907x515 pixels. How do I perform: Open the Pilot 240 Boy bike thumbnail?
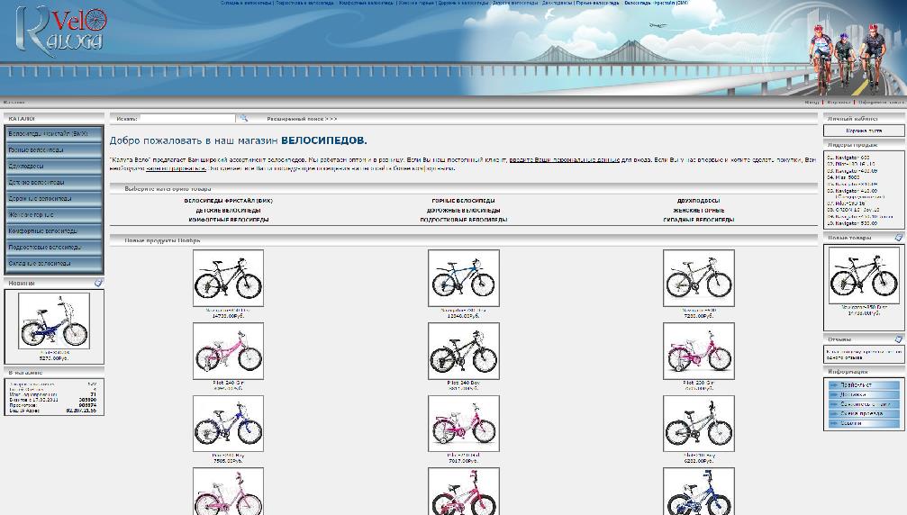pyautogui.click(x=463, y=351)
